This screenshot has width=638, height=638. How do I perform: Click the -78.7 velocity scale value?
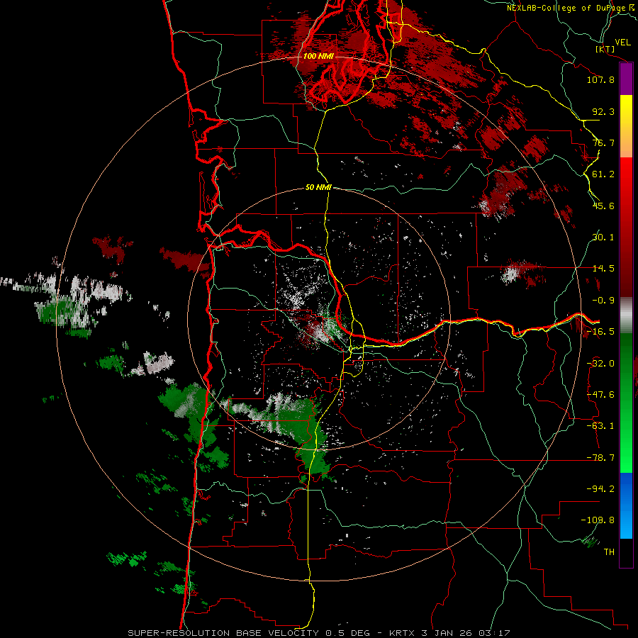click(600, 458)
